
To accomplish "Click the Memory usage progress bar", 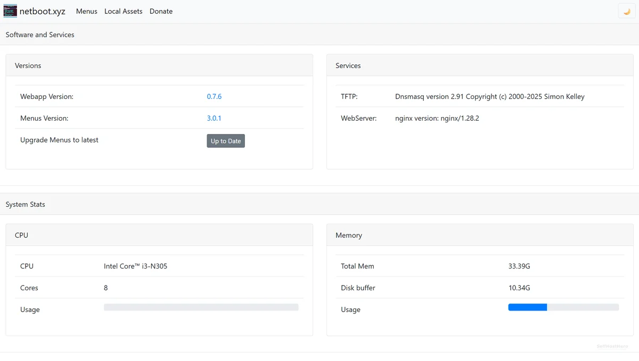I will tap(563, 307).
